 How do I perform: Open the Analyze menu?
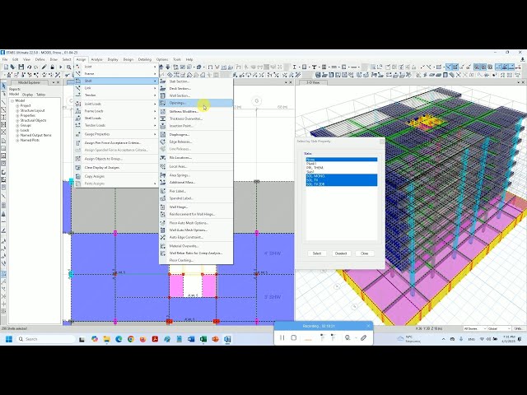click(97, 59)
